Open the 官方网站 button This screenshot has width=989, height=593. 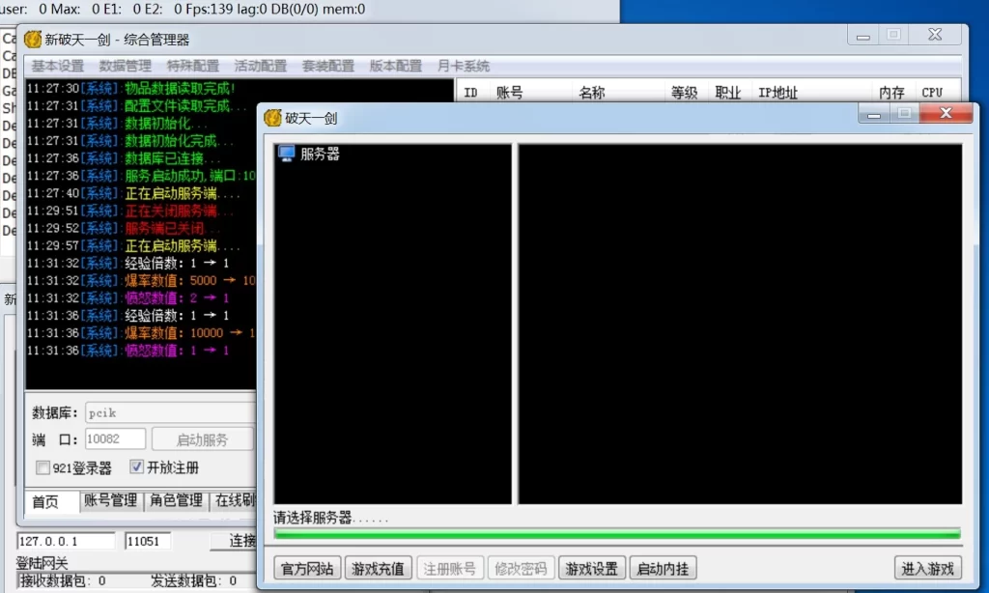(307, 568)
